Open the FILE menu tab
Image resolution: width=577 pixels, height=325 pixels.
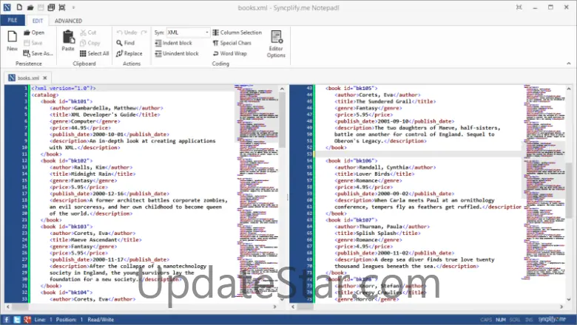point(13,20)
